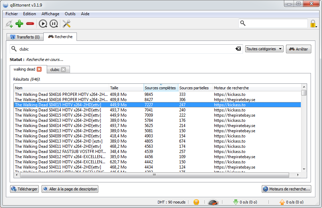Click the yellow padlock lock icon
Image resolution: width=322 pixels, height=208 pixels.
coord(313,24)
